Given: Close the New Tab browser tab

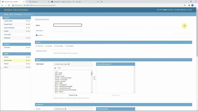Looking at the screenshot, I should coord(98,2).
